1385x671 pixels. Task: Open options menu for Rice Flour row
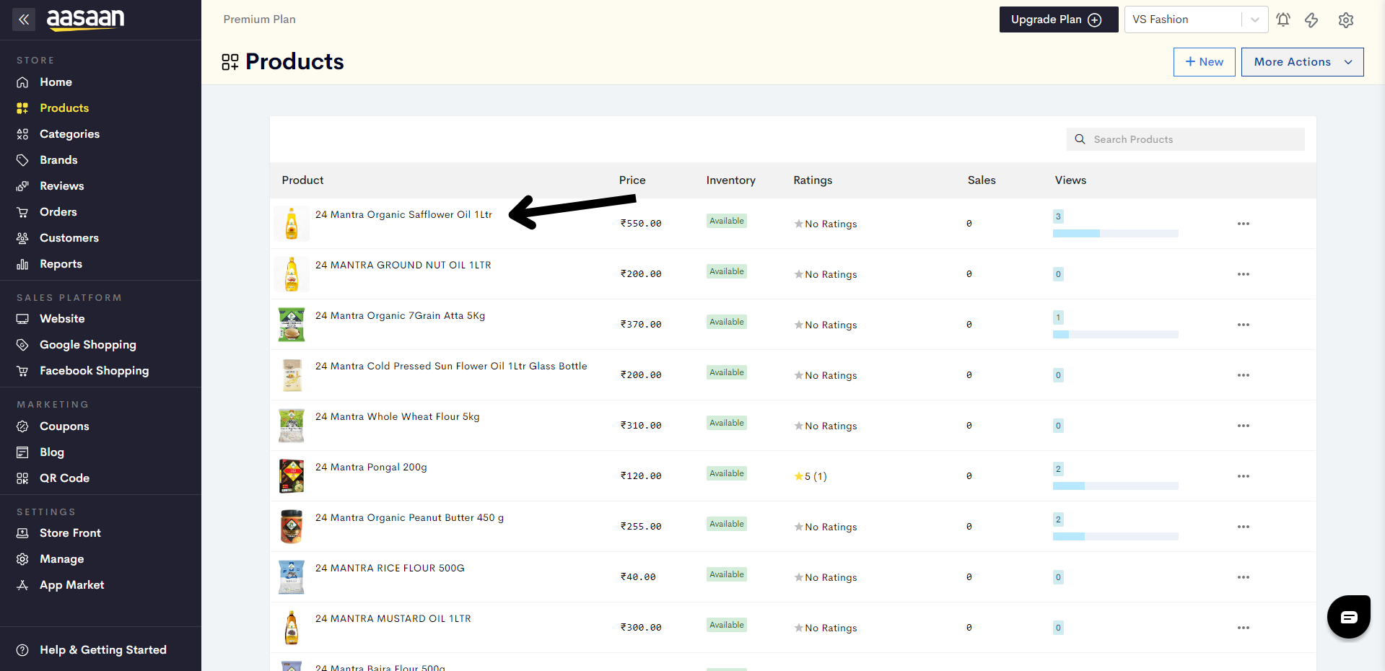click(1243, 577)
